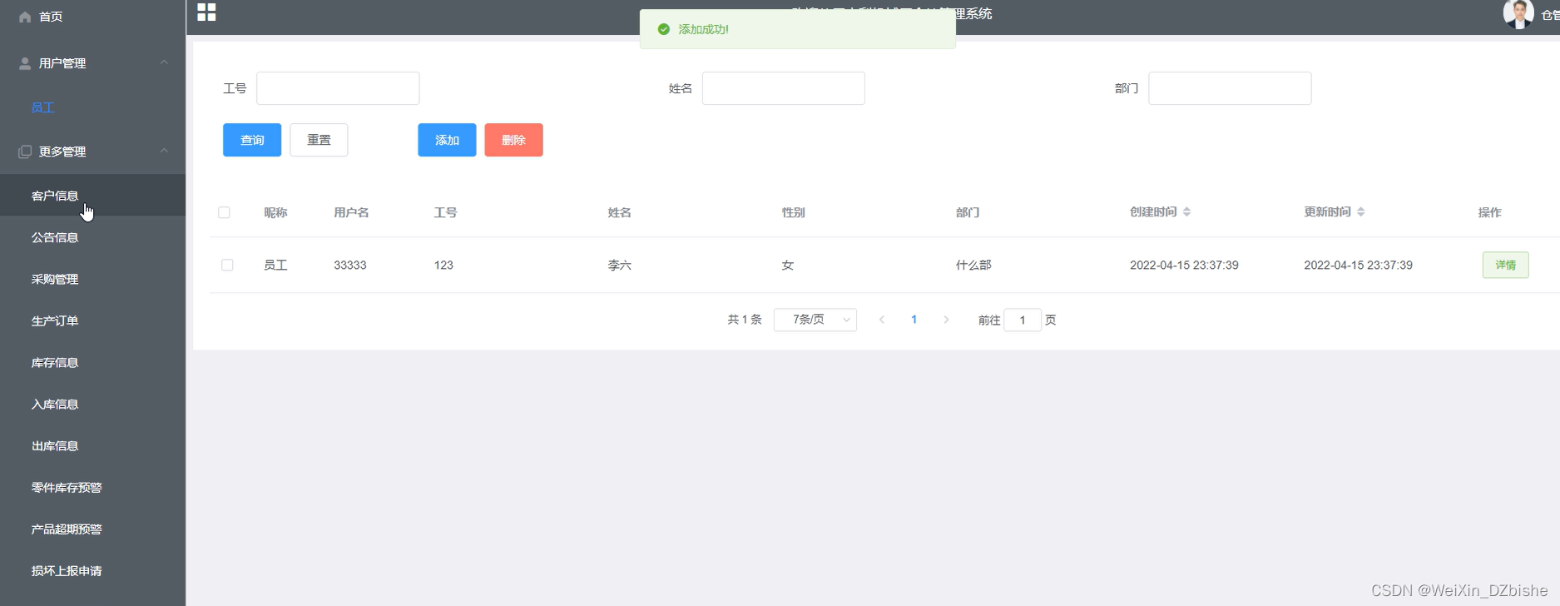Open 出库信息 in sidebar
1560x606 pixels.
pyautogui.click(x=55, y=445)
